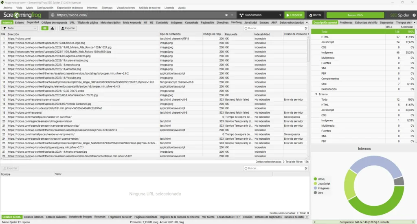Viewport: 417px width, 224px height.
Task: Open the Informes menu
Action: pos(92,8)
